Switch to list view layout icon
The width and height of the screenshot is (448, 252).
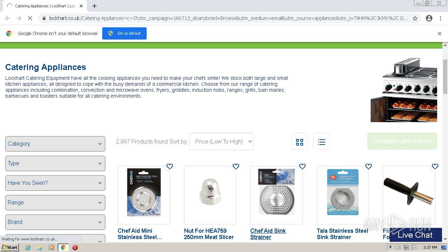(322, 141)
